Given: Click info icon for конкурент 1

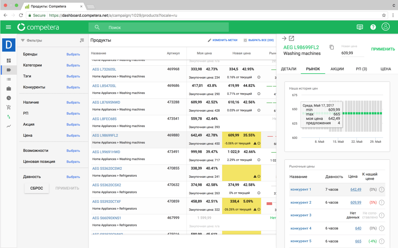Looking at the screenshot, I should [x=381, y=190].
